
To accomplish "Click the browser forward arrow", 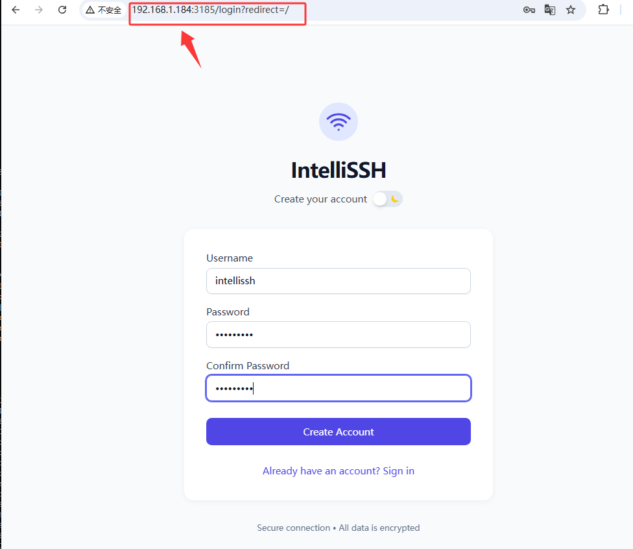I will [x=39, y=10].
